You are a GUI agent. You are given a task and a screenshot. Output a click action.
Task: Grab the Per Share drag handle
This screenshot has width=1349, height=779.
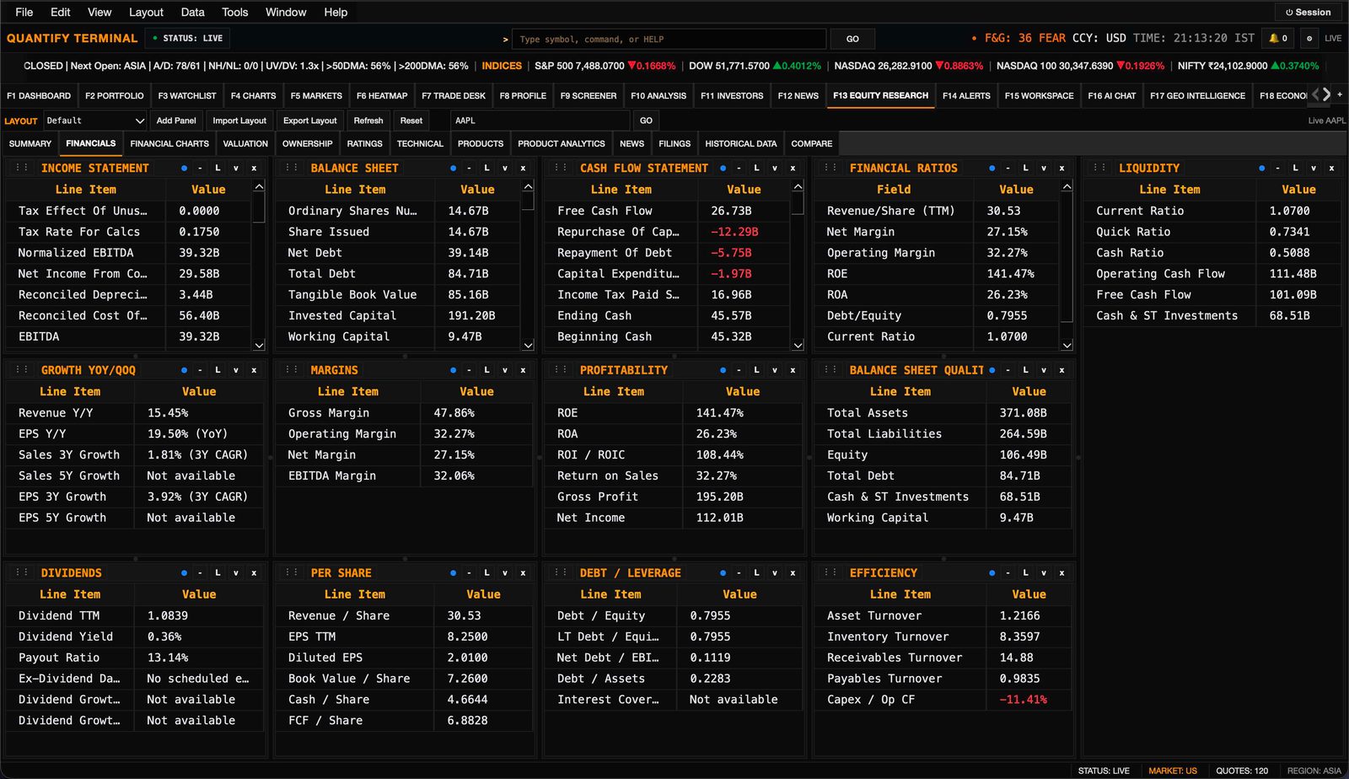[x=292, y=572]
